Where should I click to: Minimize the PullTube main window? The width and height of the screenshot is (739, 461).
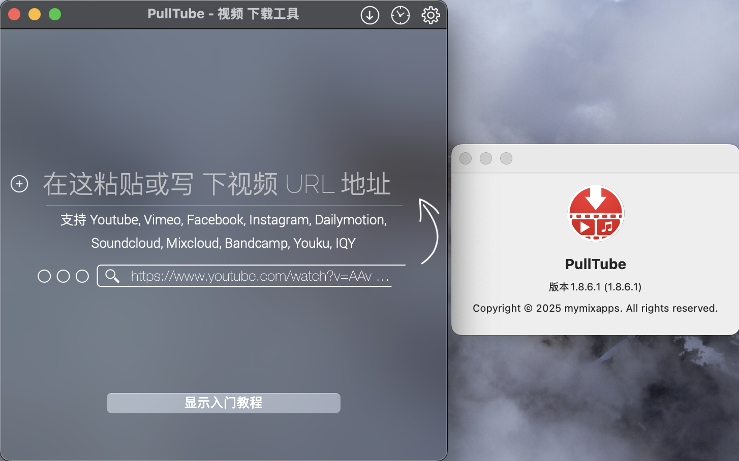point(35,14)
